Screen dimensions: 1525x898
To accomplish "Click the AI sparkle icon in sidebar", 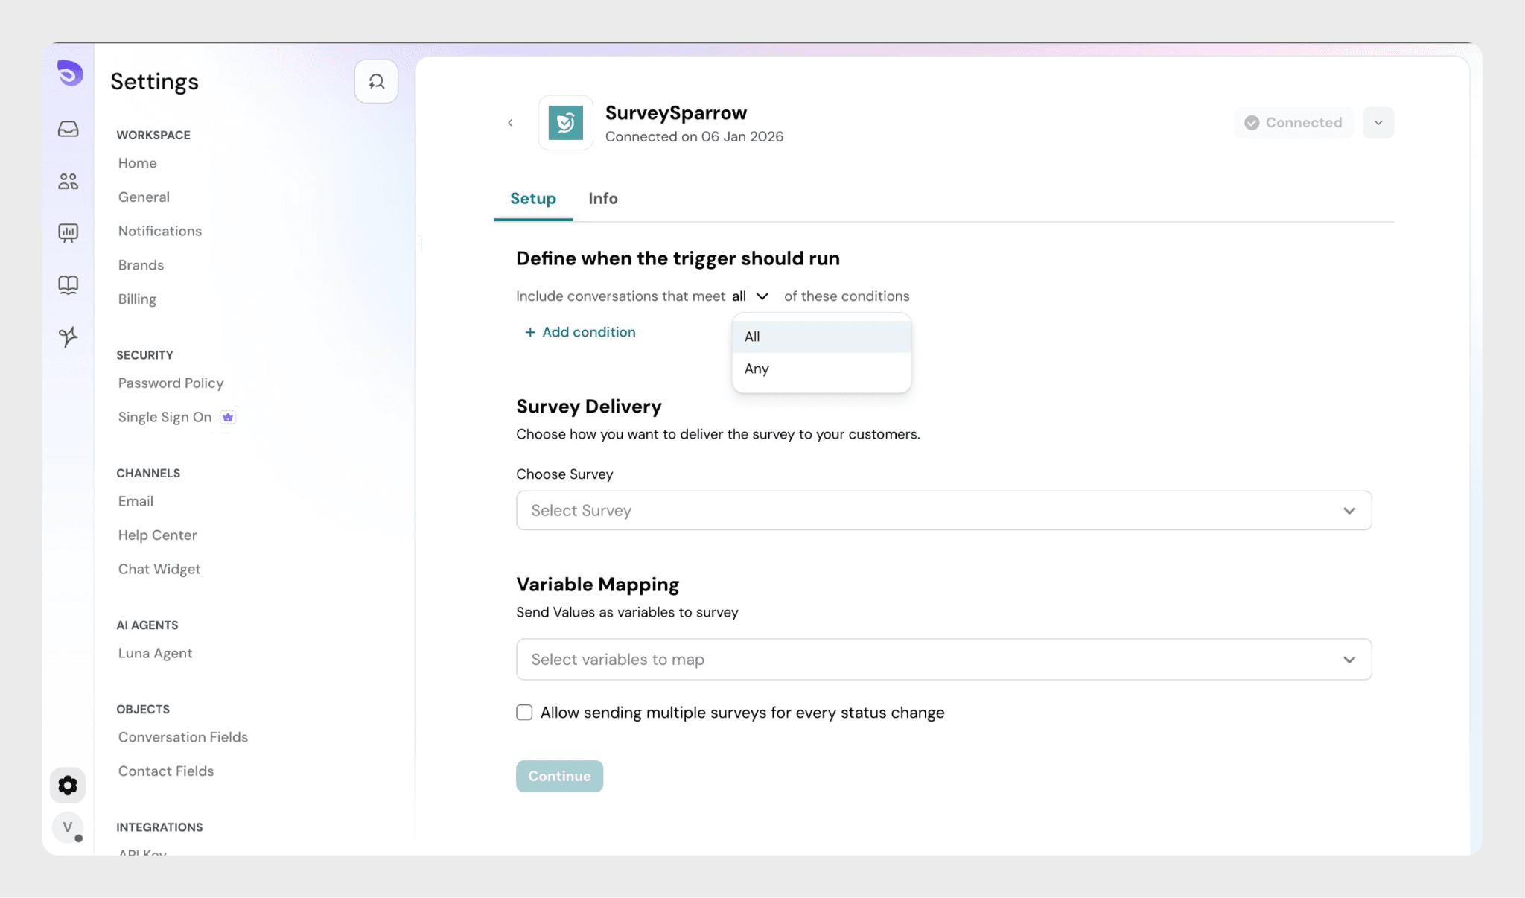I will pos(68,337).
